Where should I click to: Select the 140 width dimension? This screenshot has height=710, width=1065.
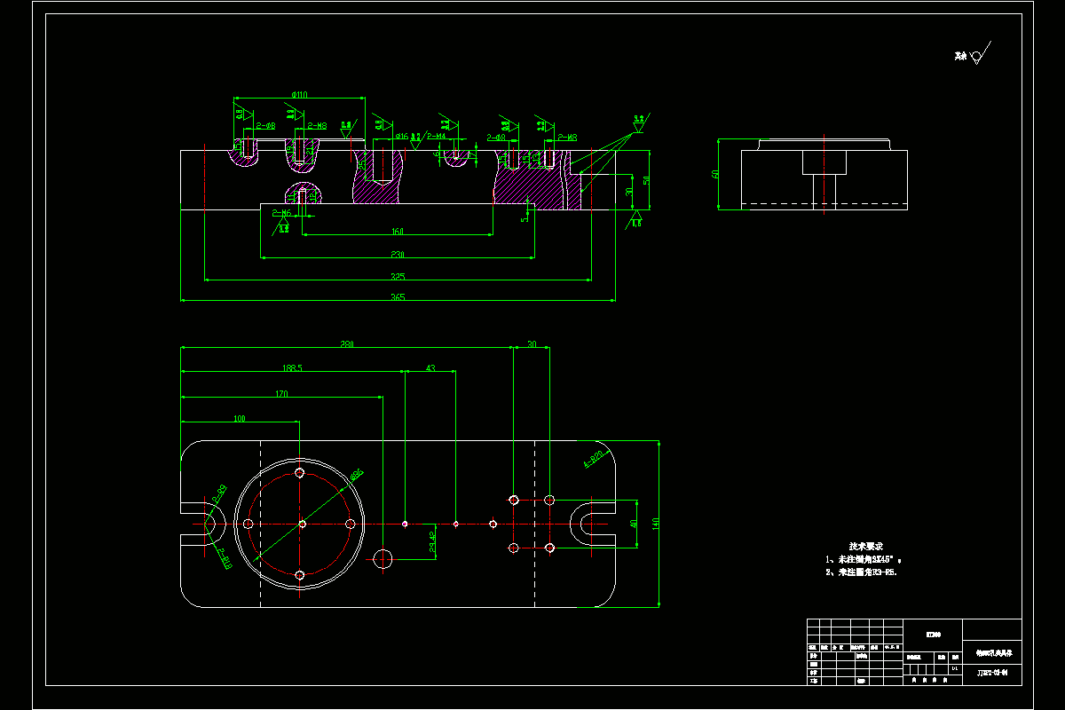pos(656,525)
